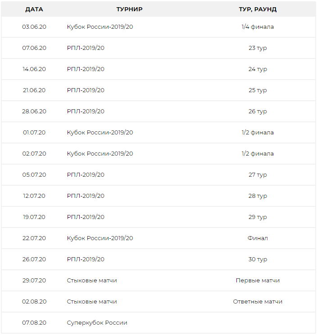Viewport: 317px width, 335px height.
Task: Select the Финал round cell
Action: pos(258,238)
